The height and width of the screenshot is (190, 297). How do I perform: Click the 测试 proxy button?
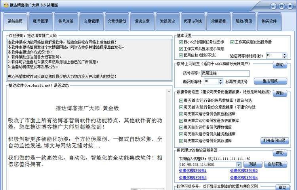click(x=253, y=164)
